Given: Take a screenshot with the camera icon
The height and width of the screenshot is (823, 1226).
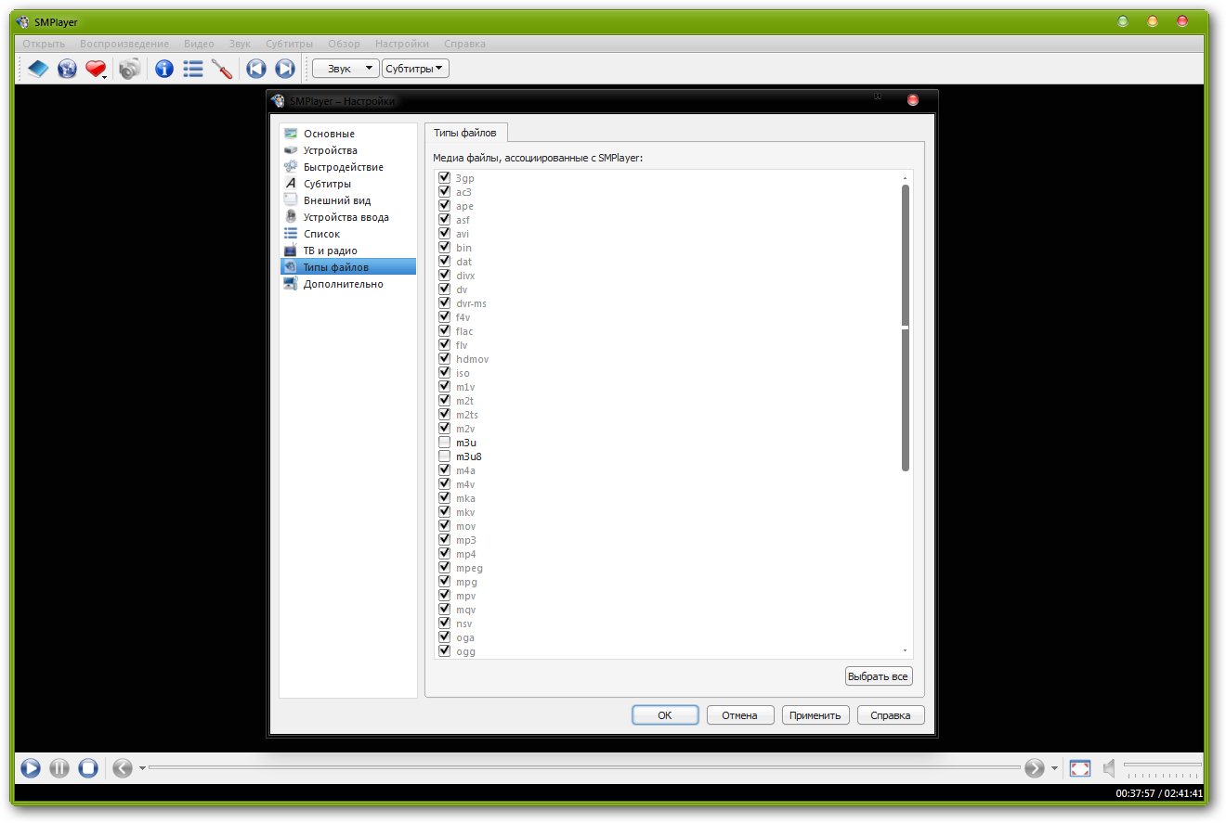Looking at the screenshot, I should tap(130, 69).
